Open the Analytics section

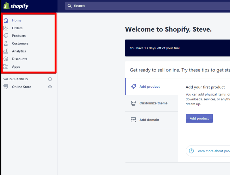pos(19,51)
